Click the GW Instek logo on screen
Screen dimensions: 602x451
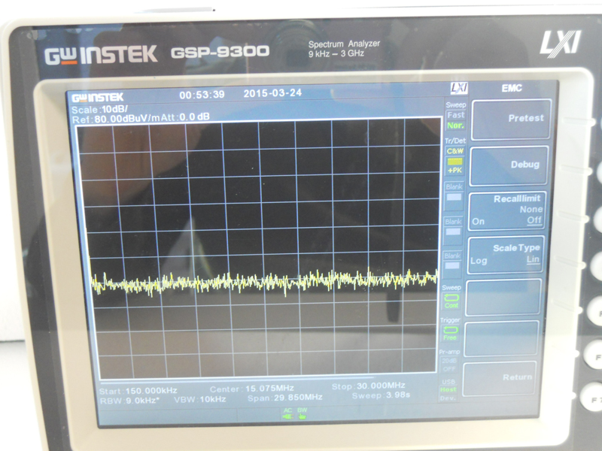[x=98, y=98]
